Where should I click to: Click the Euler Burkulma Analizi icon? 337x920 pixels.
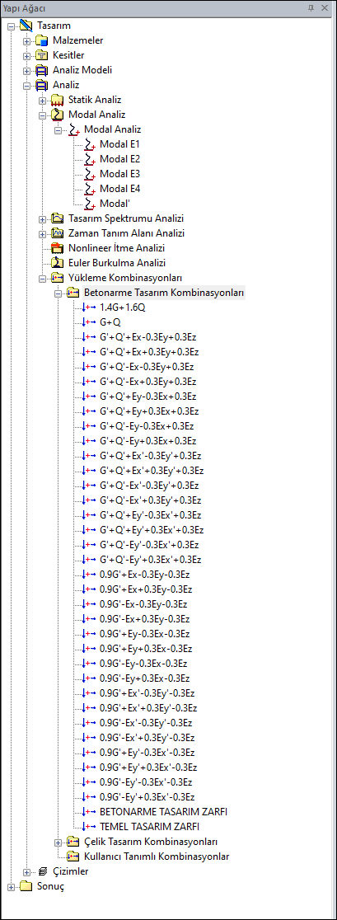[57, 263]
